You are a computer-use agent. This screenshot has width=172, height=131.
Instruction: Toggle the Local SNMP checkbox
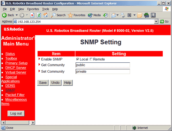coord(78,59)
